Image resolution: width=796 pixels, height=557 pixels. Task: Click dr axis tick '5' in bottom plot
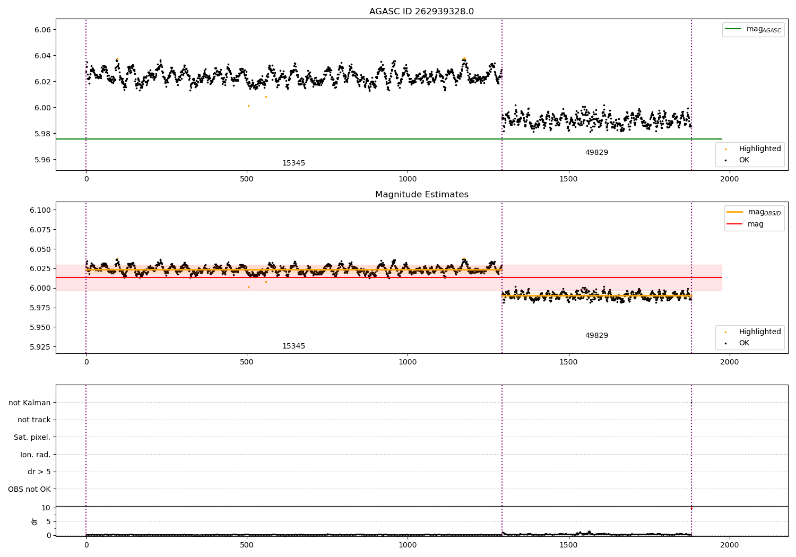(x=48, y=521)
